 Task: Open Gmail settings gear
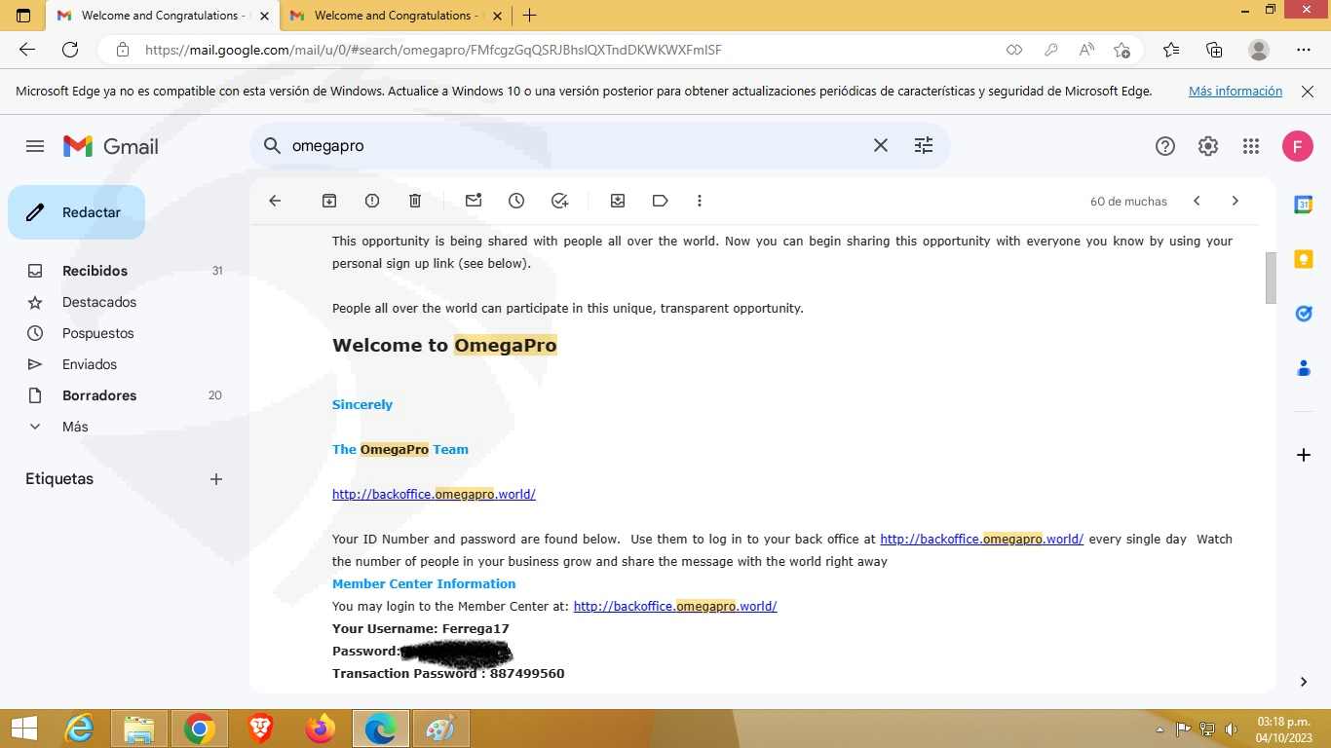1208,146
